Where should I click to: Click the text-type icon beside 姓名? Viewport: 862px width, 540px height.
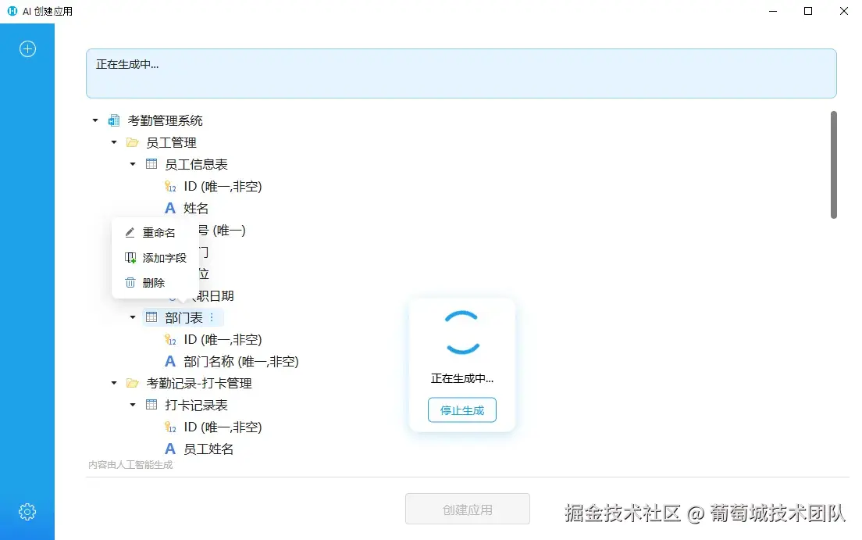tap(170, 208)
